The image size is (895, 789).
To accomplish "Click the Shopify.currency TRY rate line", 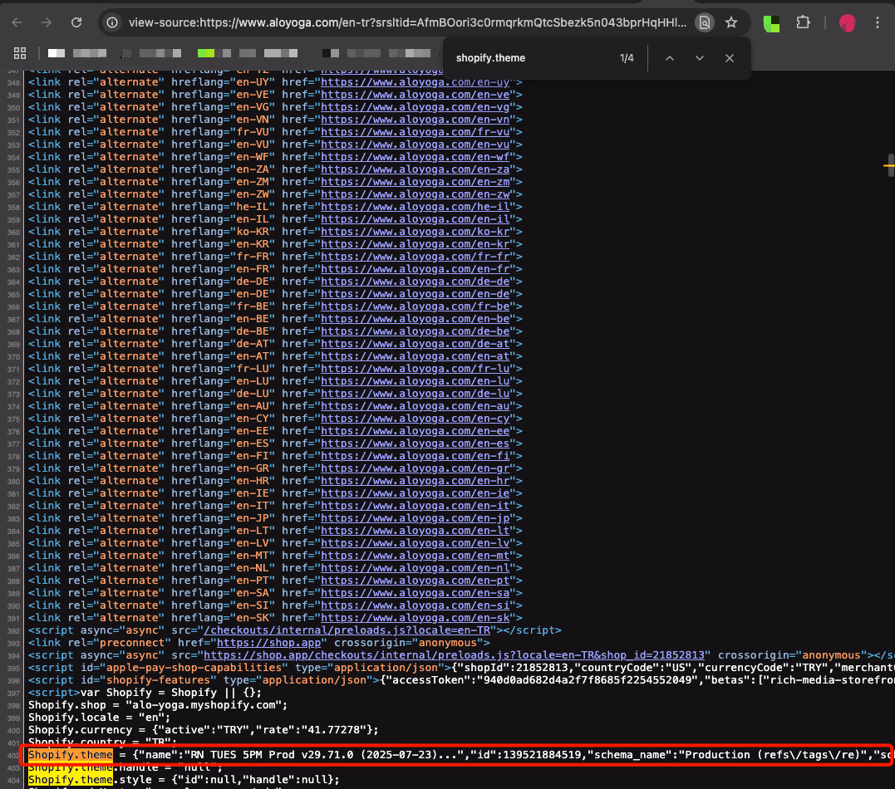I will tap(204, 730).
